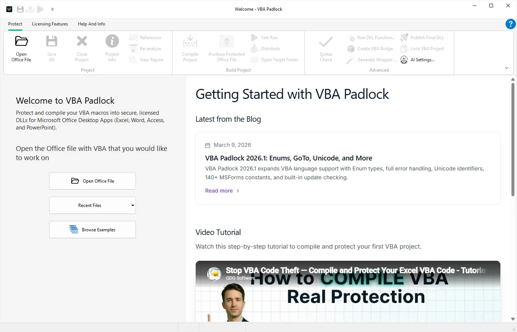
Task: Open AI Settings from the ribbon
Action: (x=418, y=60)
